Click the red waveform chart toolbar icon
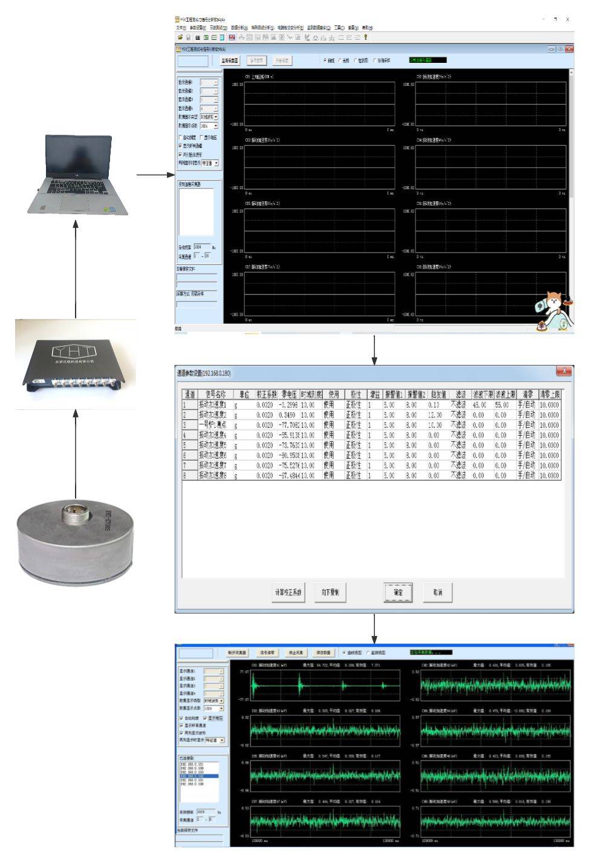The height and width of the screenshot is (862, 589). click(232, 37)
